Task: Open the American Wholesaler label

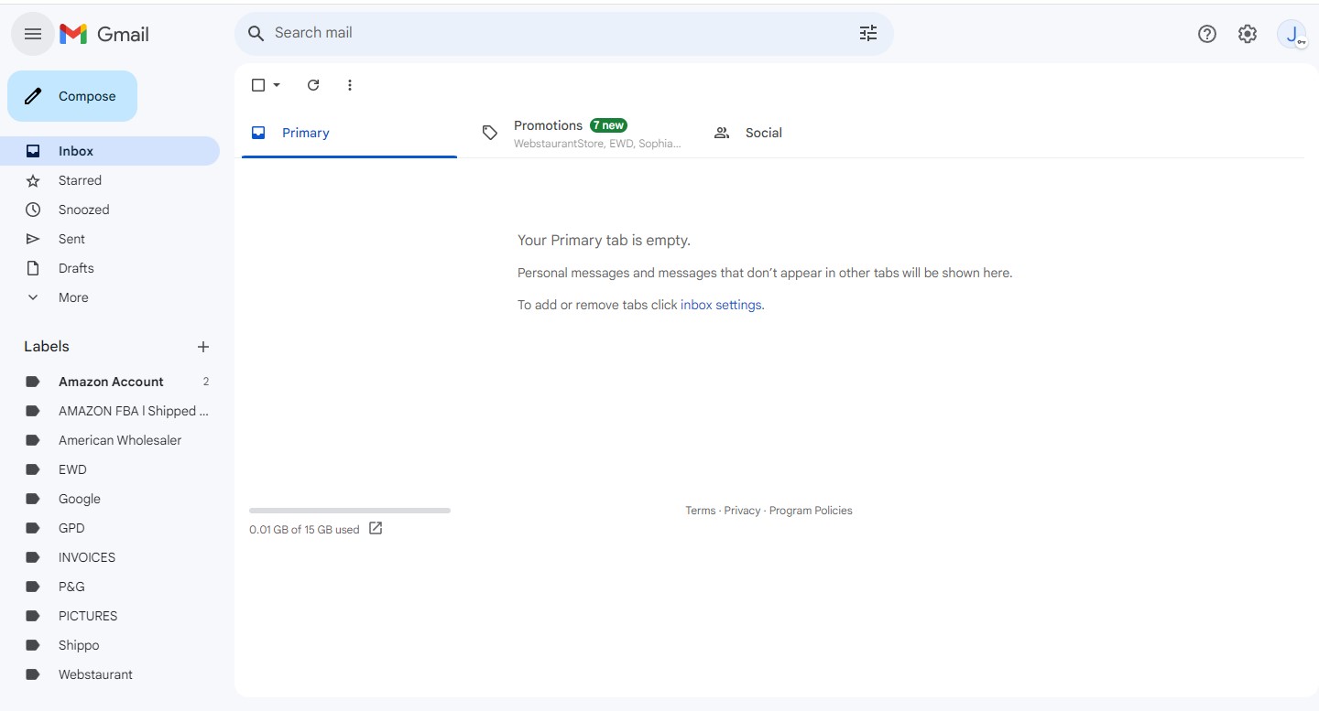Action: click(110, 440)
